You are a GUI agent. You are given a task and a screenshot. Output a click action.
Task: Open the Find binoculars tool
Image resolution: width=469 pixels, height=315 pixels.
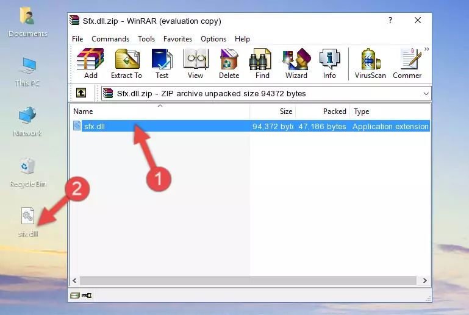(x=262, y=63)
